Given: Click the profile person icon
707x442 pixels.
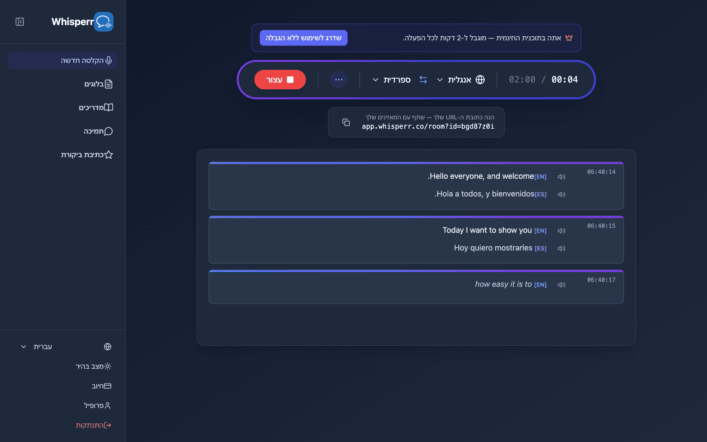Looking at the screenshot, I should click(x=107, y=405).
